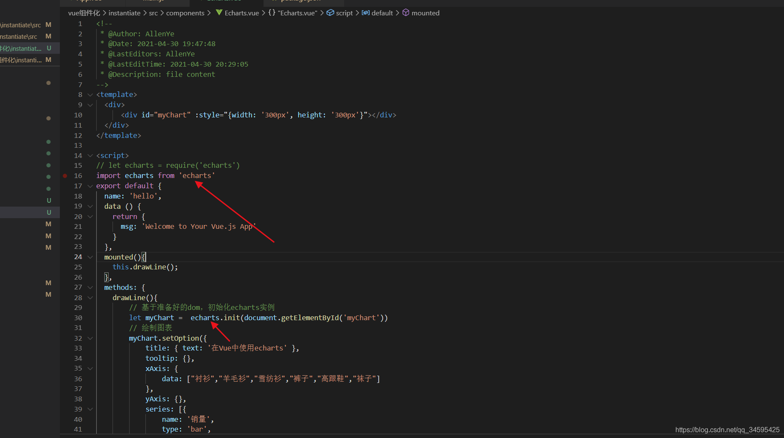Open the instantiate breadcrumb segment
This screenshot has height=438, width=784.
click(x=124, y=13)
